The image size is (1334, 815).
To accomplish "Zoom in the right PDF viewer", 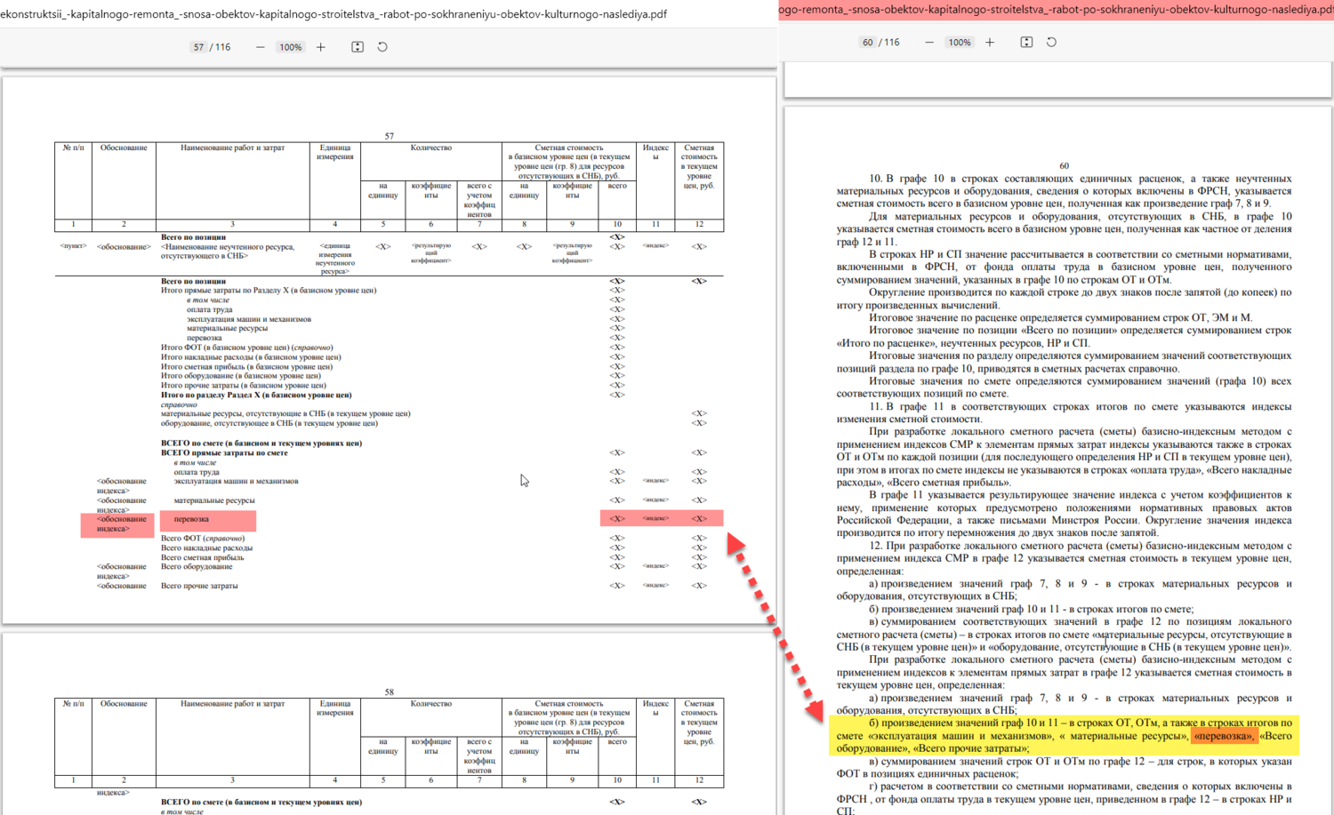I will 990,42.
